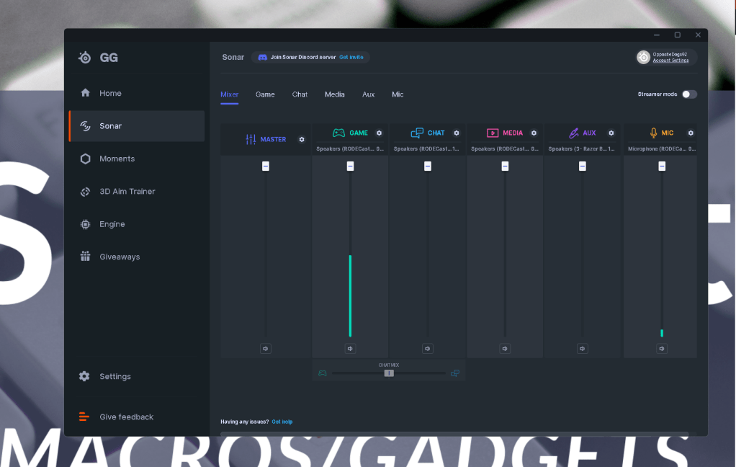The width and height of the screenshot is (736, 467).
Task: Go to Engine in the sidebar
Action: tap(137, 224)
